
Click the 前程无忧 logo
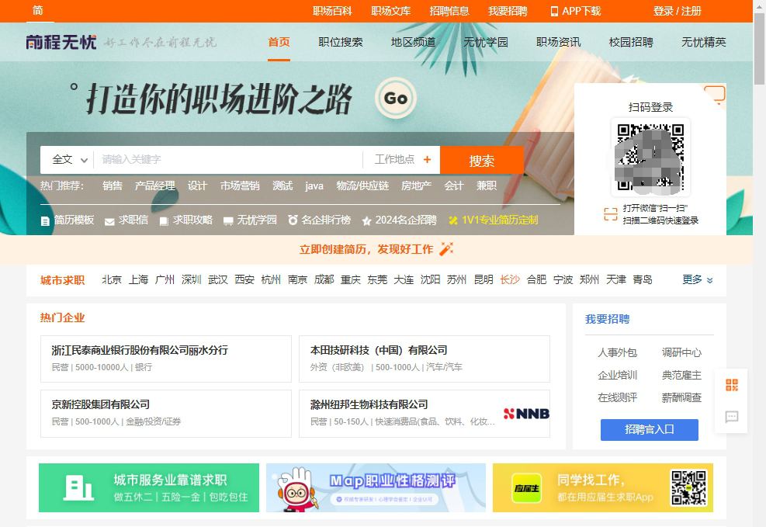coord(61,42)
